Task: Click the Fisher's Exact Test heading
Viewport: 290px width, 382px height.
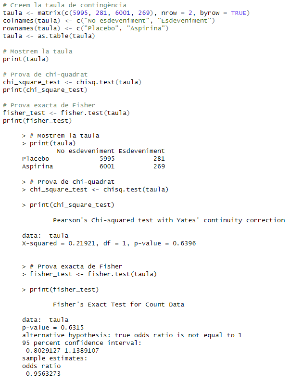Action: pos(119,305)
